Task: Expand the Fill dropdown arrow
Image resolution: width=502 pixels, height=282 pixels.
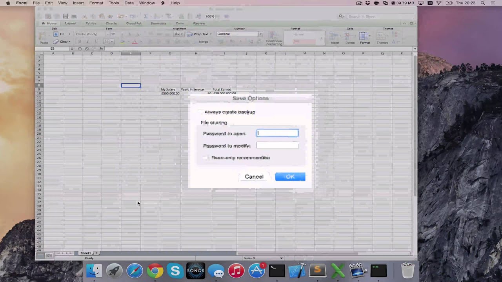Action: 69,34
